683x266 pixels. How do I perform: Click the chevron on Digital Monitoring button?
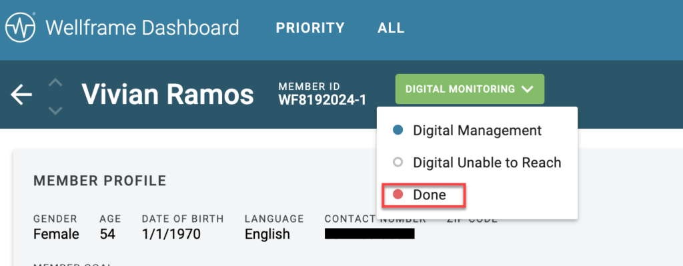(x=527, y=89)
